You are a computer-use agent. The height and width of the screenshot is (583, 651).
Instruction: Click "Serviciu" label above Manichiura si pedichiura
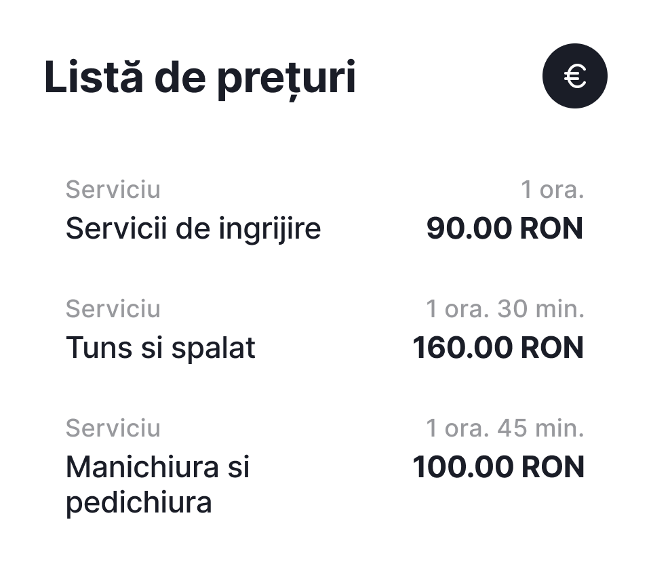(x=113, y=428)
